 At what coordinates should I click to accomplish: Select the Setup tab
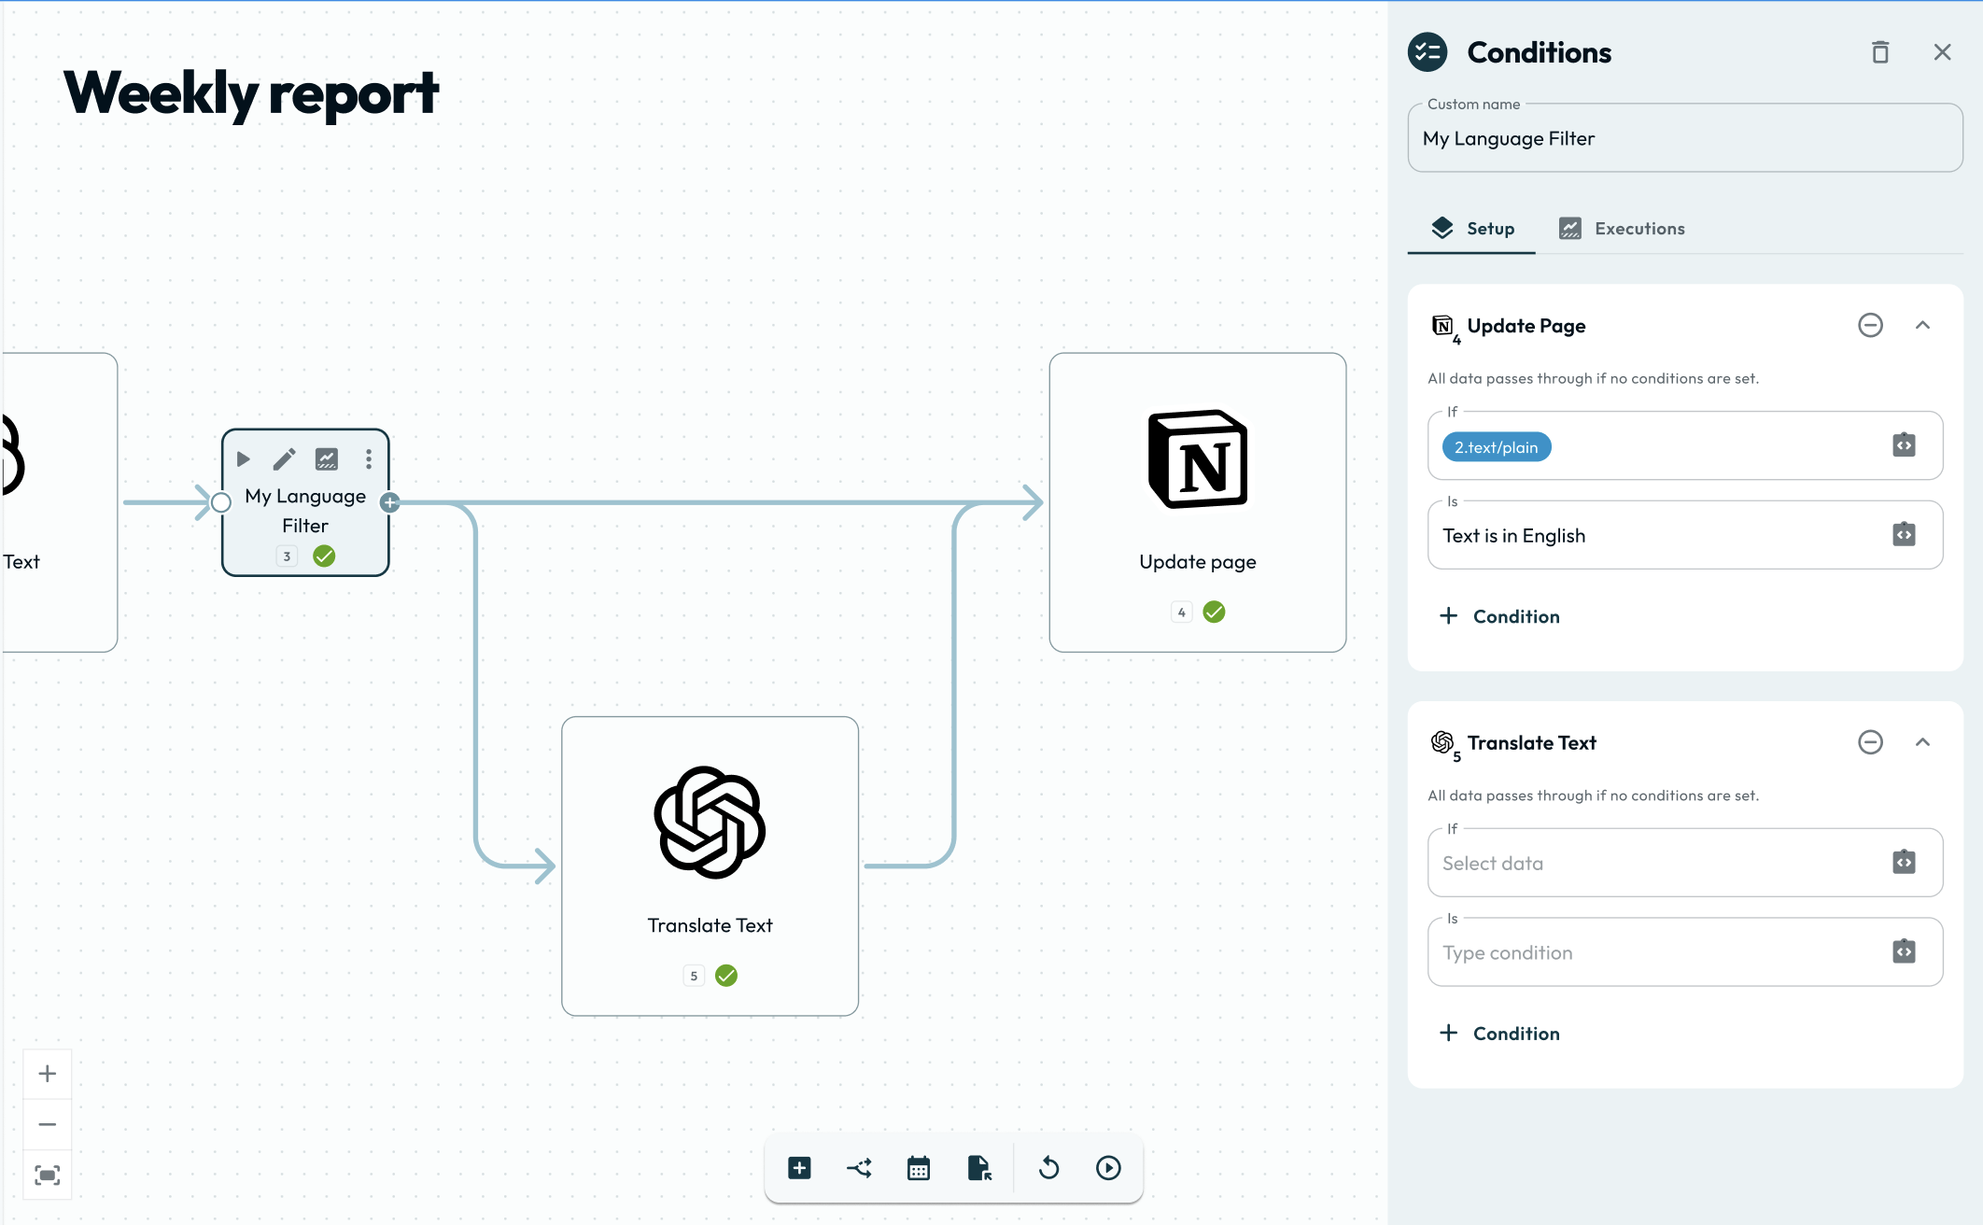point(1472,229)
